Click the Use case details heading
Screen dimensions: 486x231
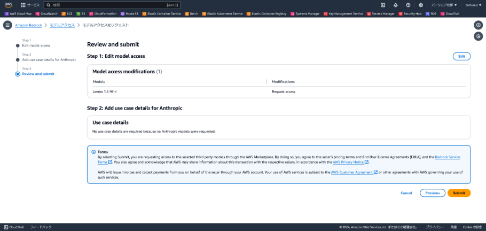pos(111,122)
